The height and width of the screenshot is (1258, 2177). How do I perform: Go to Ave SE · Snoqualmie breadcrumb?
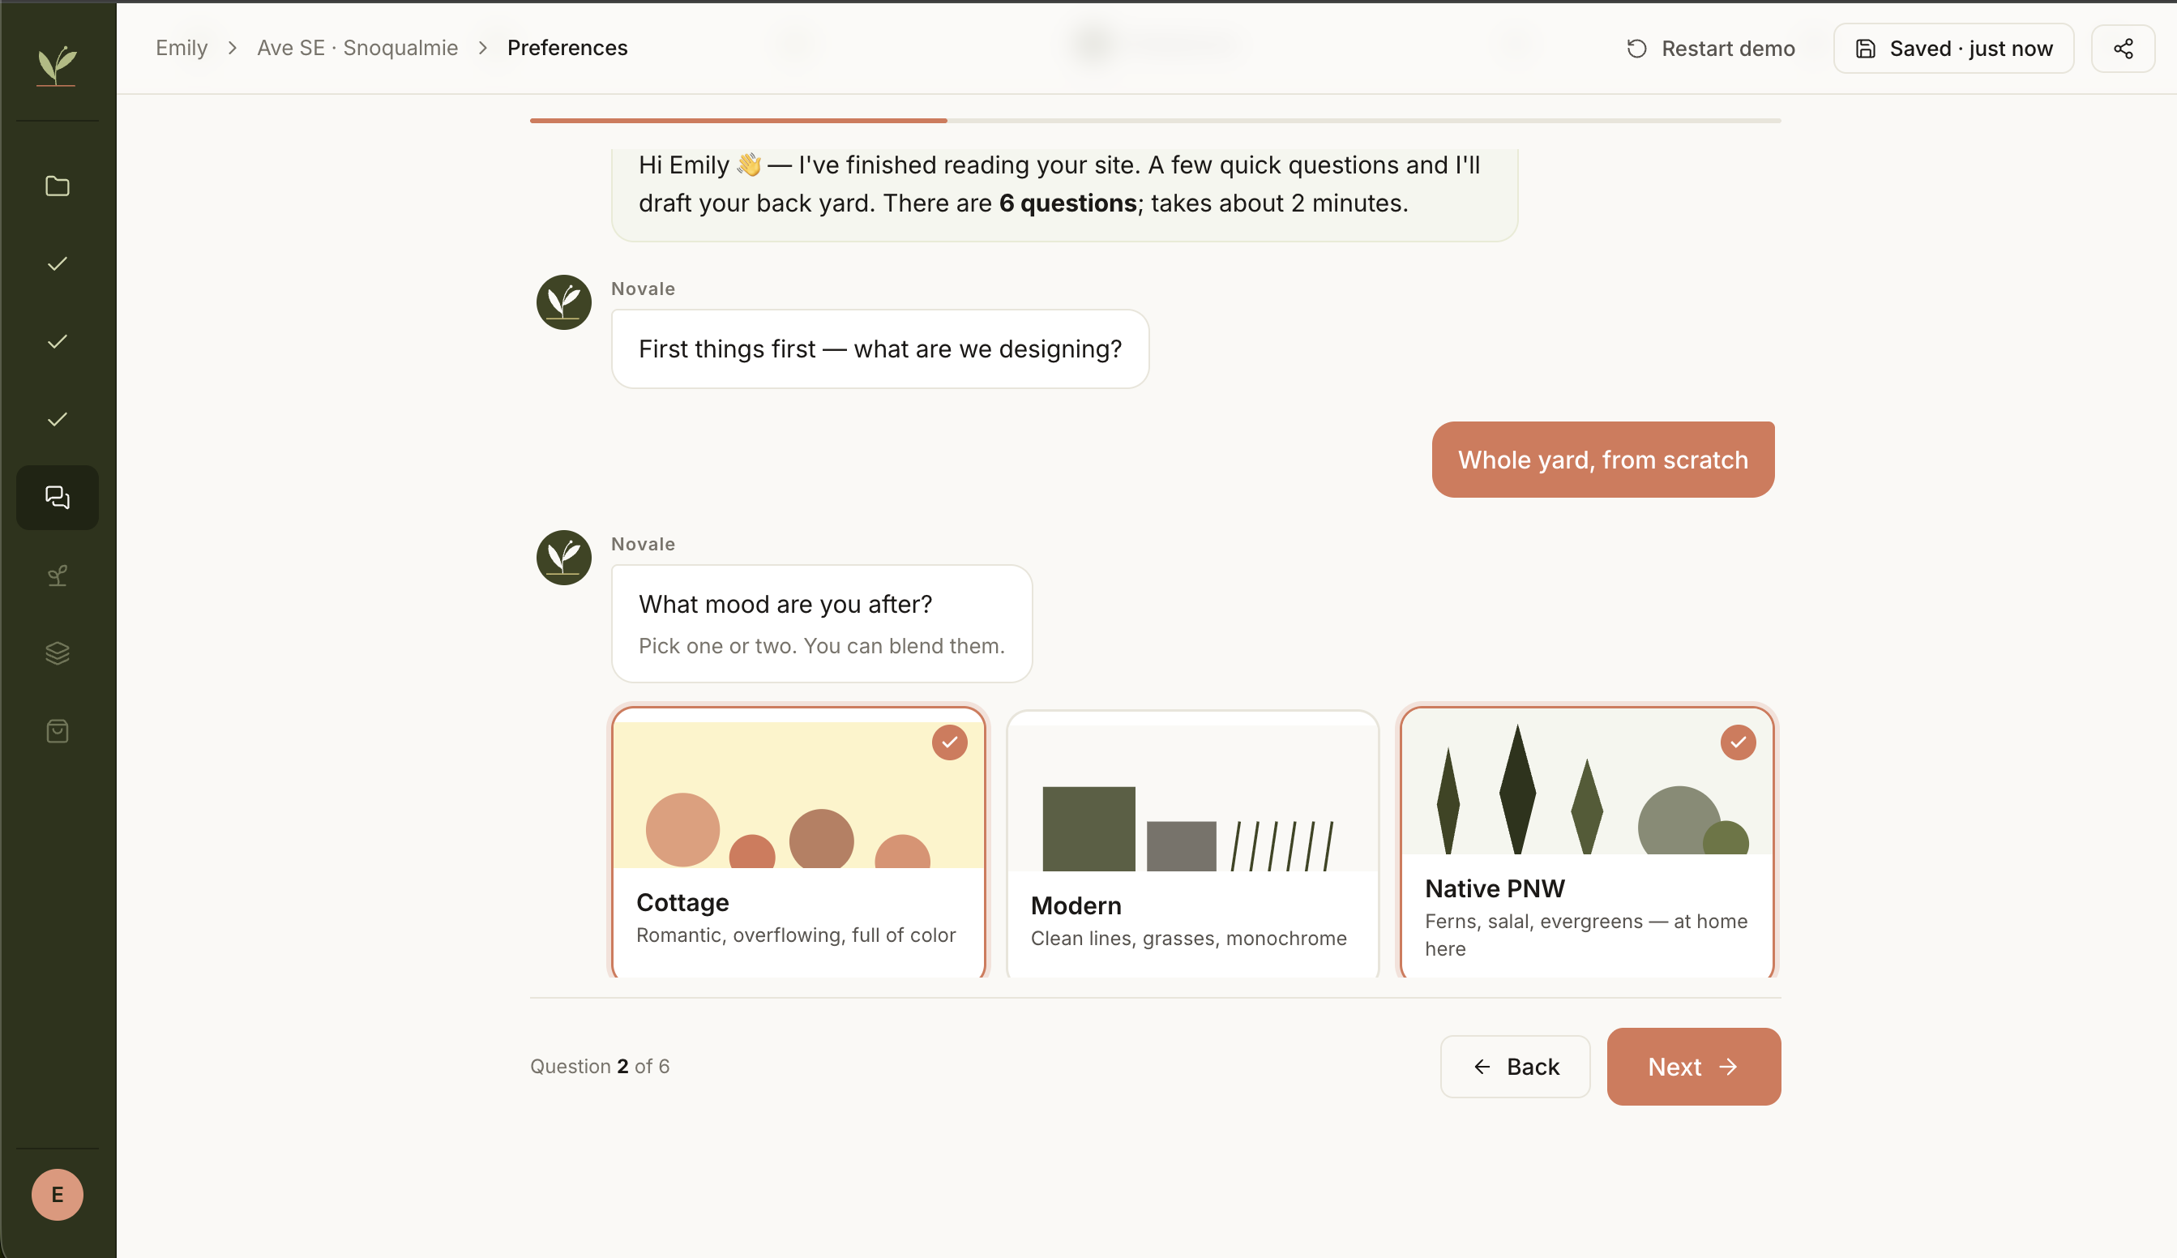click(x=357, y=48)
